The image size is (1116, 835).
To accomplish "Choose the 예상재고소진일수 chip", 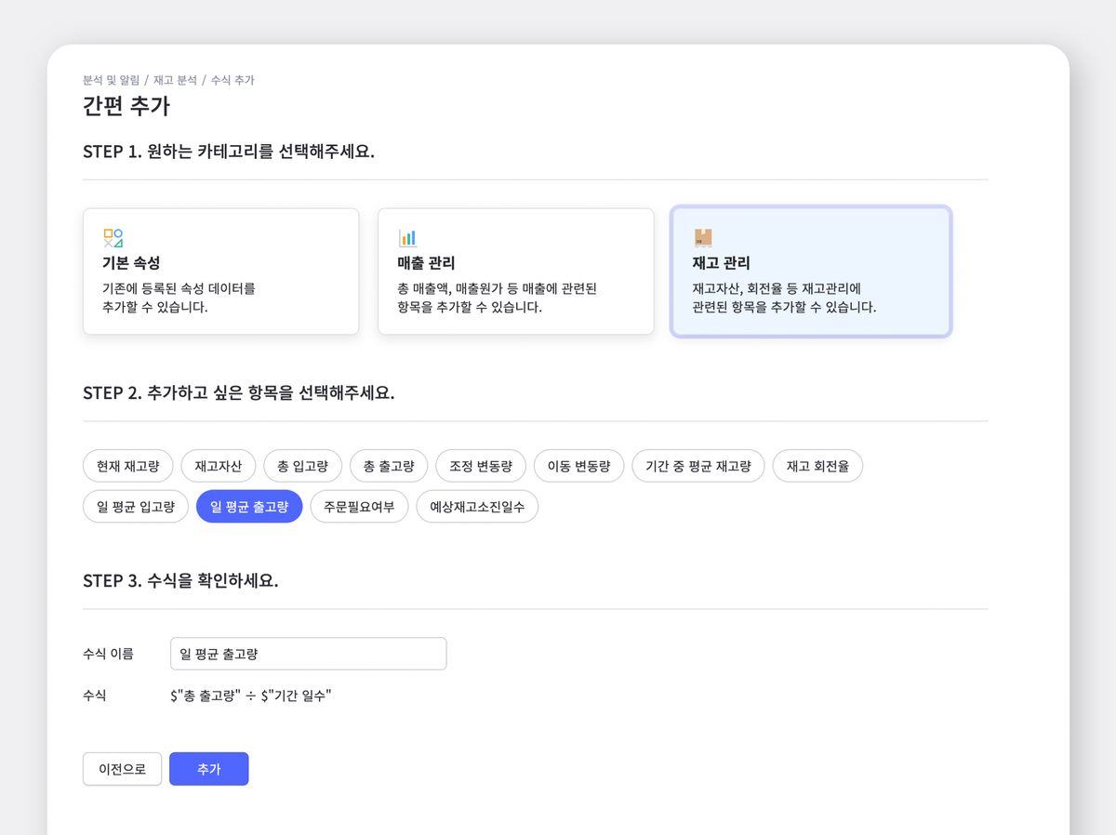I will 478,507.
